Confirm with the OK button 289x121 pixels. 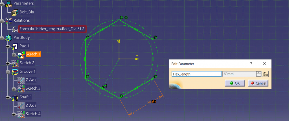[x=235, y=83]
